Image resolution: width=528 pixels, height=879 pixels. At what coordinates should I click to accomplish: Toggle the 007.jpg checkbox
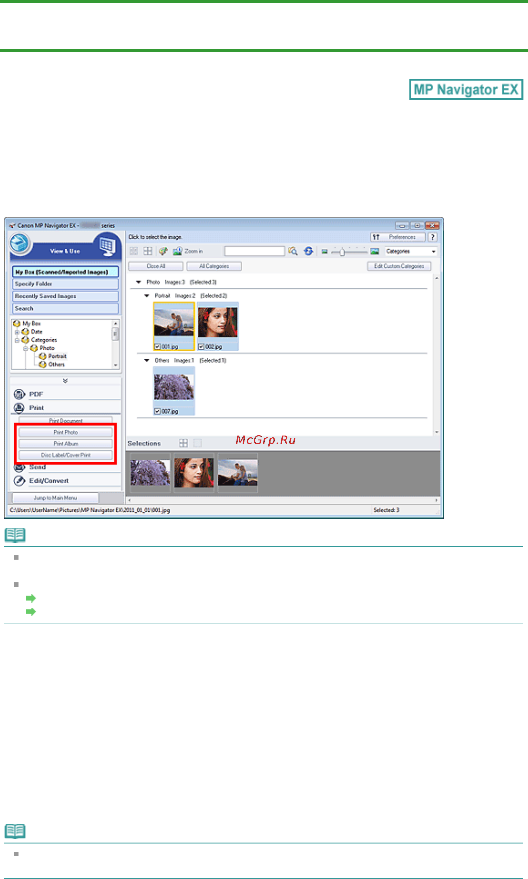pyautogui.click(x=157, y=412)
